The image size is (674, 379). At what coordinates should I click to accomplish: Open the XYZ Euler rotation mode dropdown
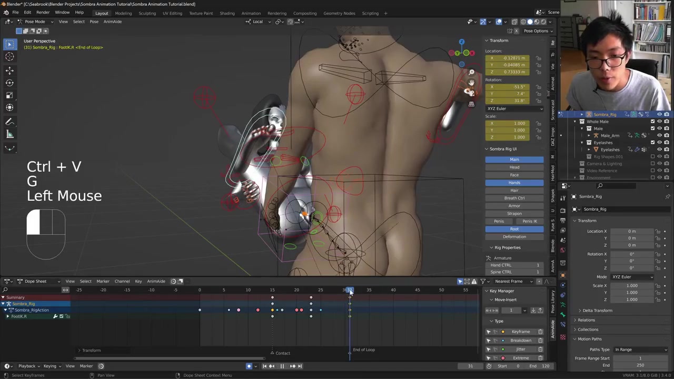tap(514, 108)
